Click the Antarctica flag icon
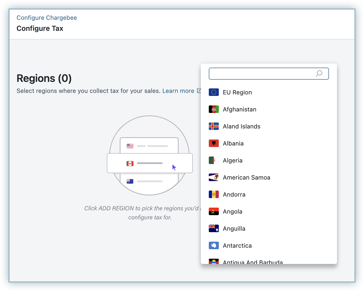This screenshot has width=364, height=291. [214, 245]
